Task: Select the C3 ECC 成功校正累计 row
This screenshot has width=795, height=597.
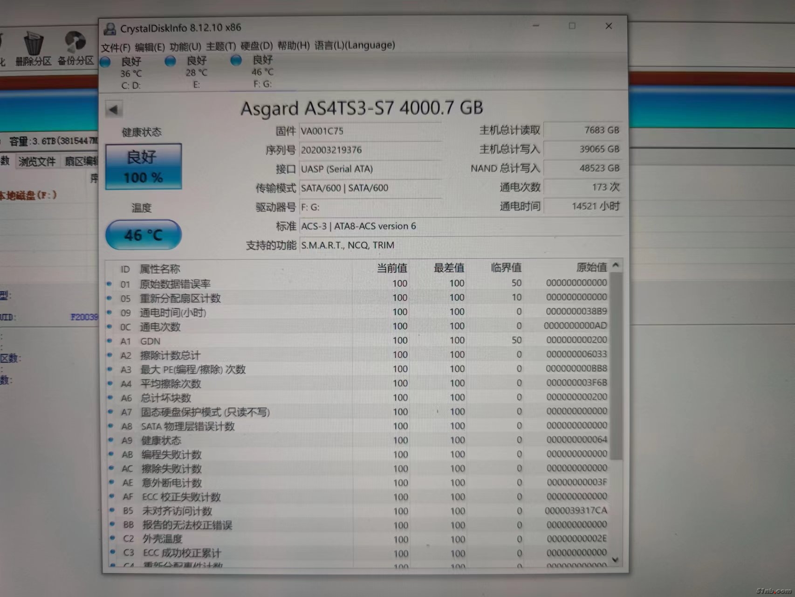Action: tap(358, 554)
